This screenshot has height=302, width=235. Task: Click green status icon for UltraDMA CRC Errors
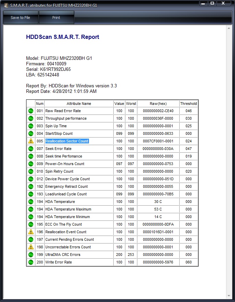pyautogui.click(x=31, y=255)
